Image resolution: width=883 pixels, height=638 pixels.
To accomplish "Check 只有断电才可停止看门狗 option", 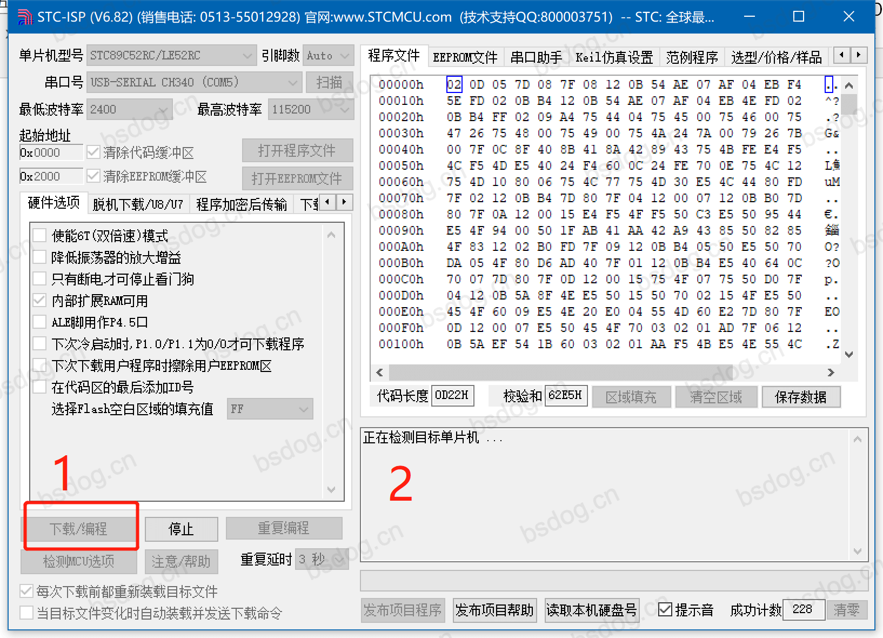I will click(39, 279).
